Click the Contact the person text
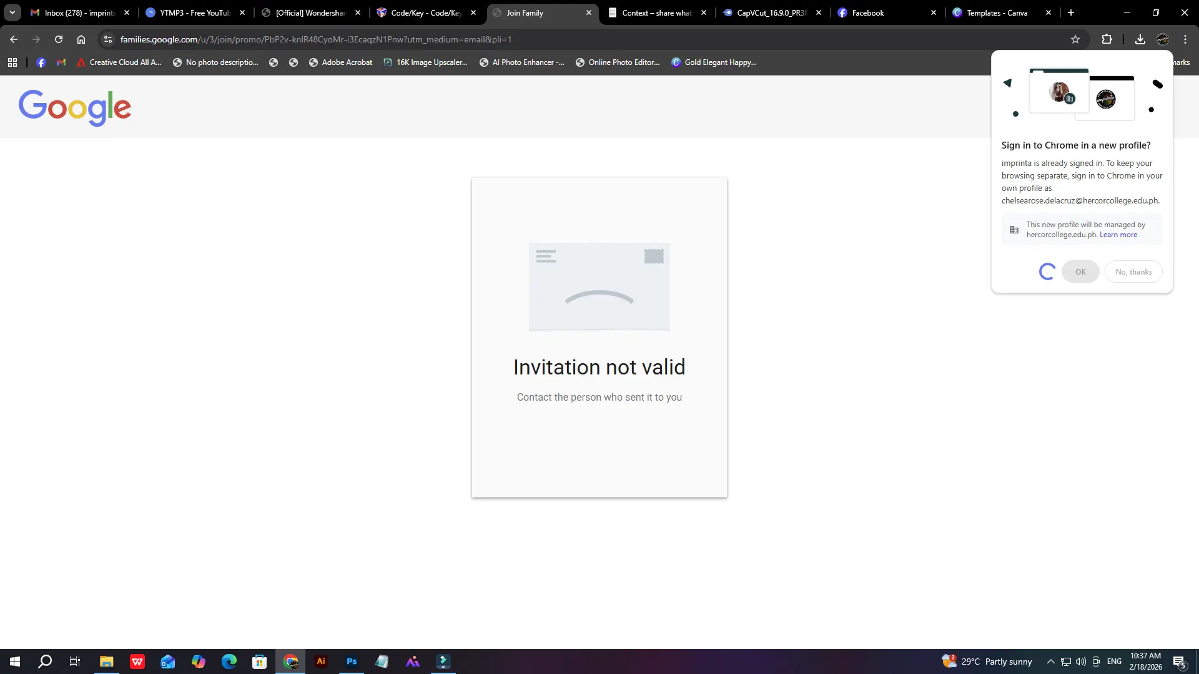 599,398
